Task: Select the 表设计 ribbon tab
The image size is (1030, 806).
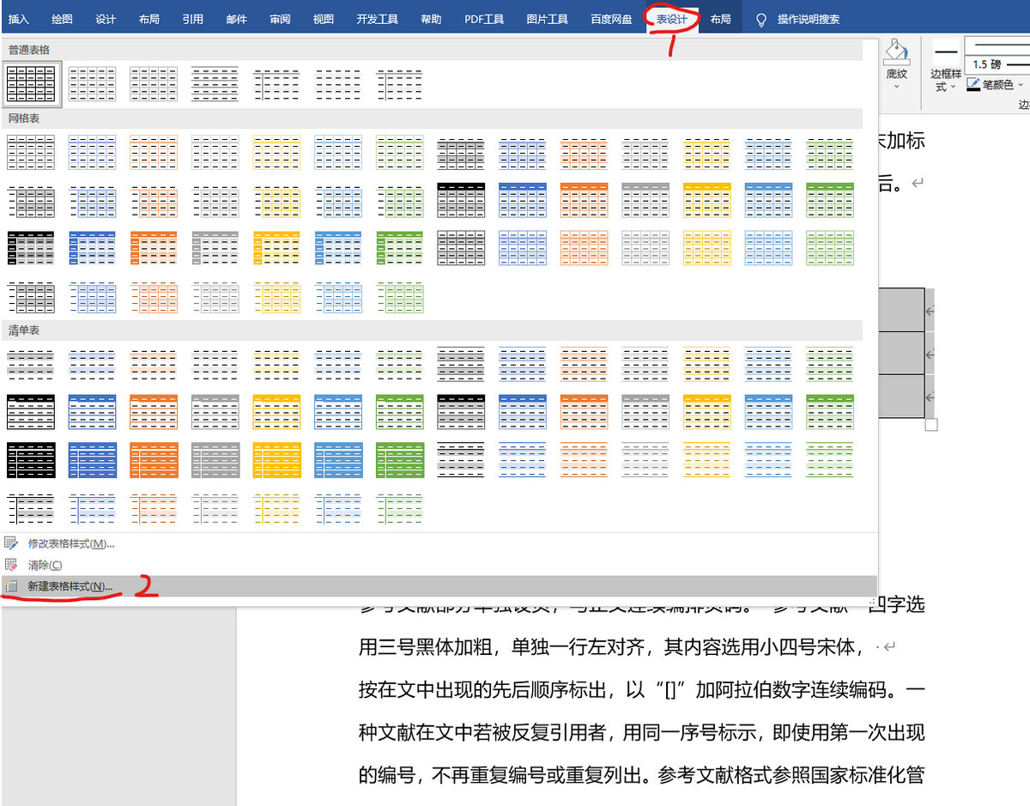Action: (672, 19)
